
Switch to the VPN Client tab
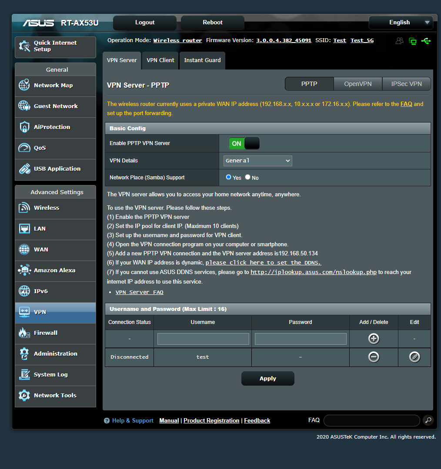pyautogui.click(x=160, y=60)
